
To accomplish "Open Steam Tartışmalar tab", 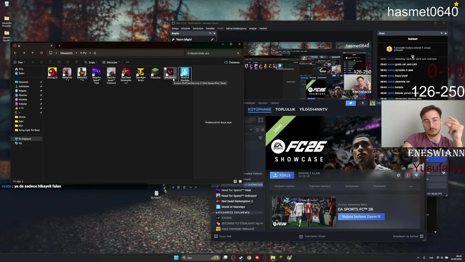I will [352, 186].
